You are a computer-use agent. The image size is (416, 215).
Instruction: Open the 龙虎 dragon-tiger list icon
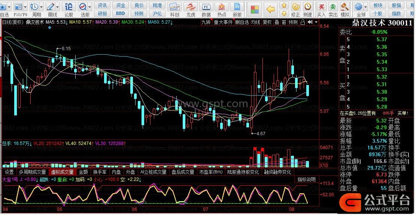point(190,7)
